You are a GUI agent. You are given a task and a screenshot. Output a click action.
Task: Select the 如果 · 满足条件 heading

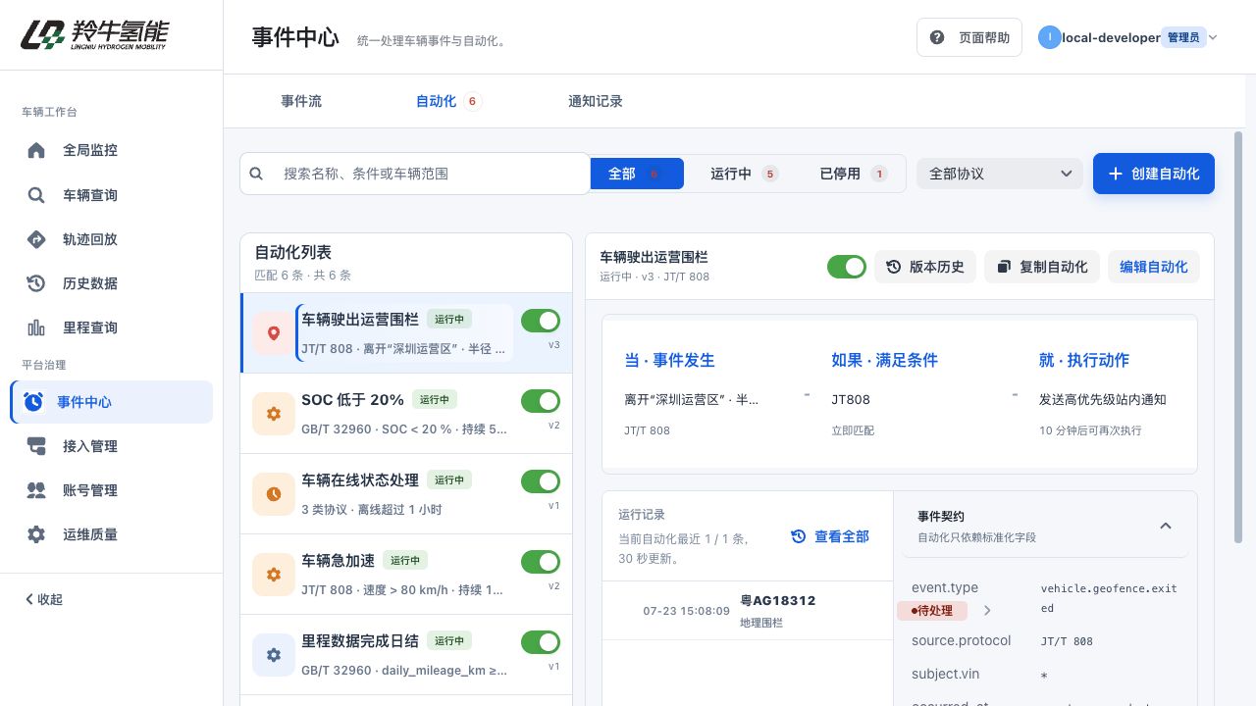click(885, 360)
